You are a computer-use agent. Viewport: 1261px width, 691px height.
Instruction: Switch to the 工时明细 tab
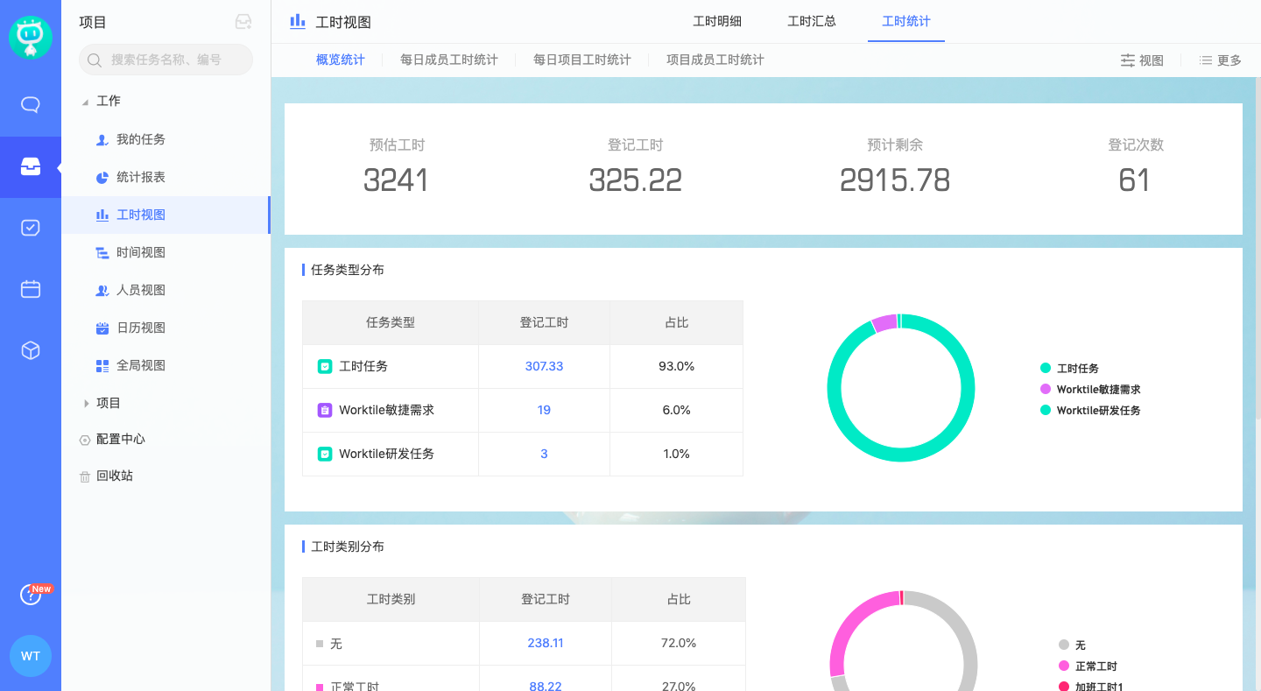pyautogui.click(x=717, y=22)
